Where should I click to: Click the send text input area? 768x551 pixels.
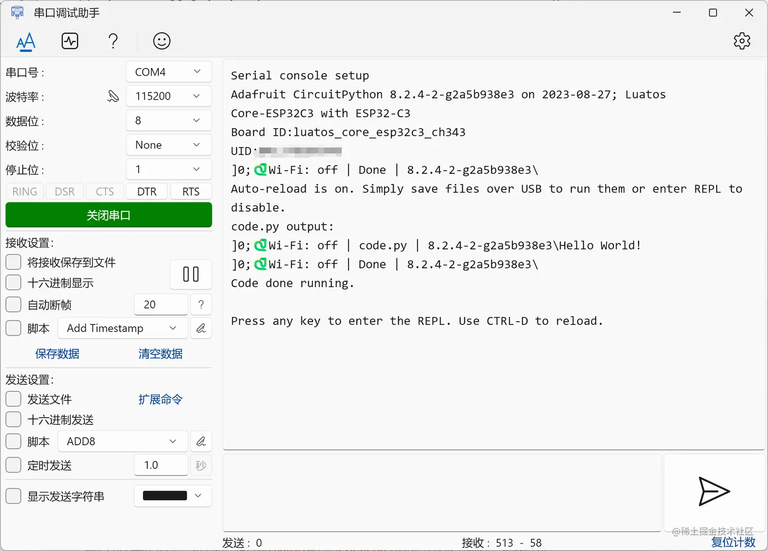[x=442, y=492]
